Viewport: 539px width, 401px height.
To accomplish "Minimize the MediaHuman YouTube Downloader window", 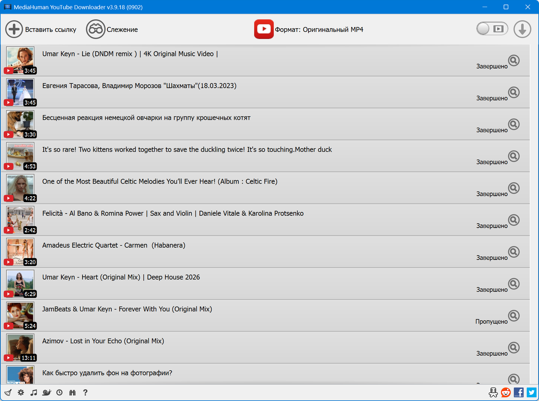I will coord(485,7).
